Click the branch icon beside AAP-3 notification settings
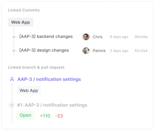The image size is (155, 131). pyautogui.click(x=12, y=79)
